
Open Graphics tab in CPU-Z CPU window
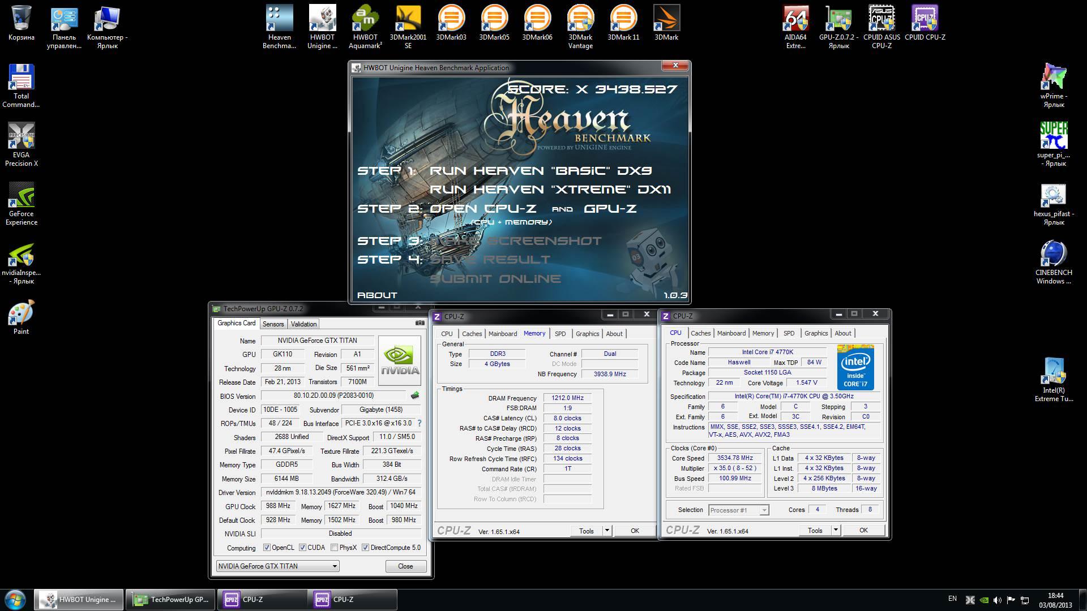pos(816,333)
